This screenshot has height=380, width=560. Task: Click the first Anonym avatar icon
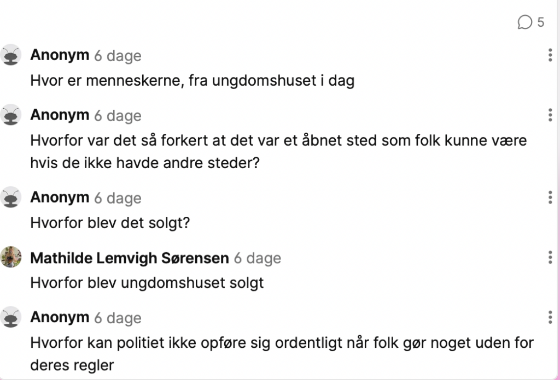point(11,55)
